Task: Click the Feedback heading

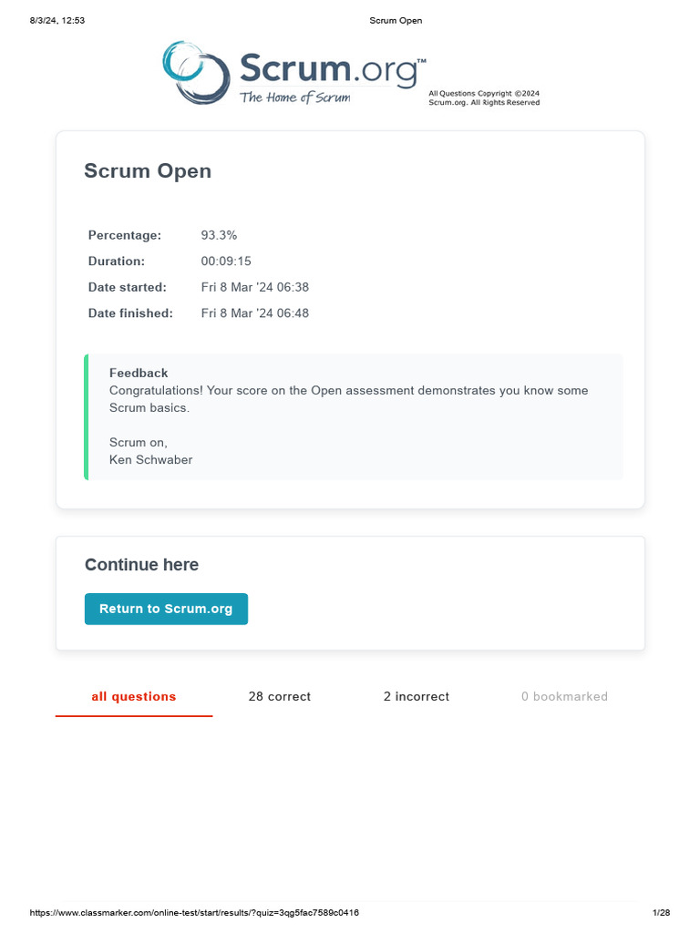Action: [x=139, y=373]
